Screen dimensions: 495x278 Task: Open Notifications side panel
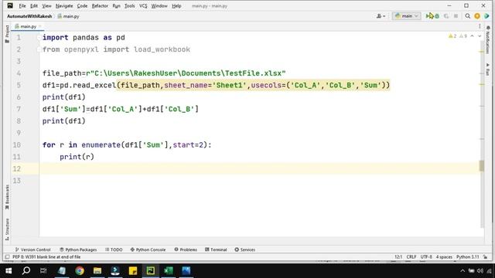(488, 39)
